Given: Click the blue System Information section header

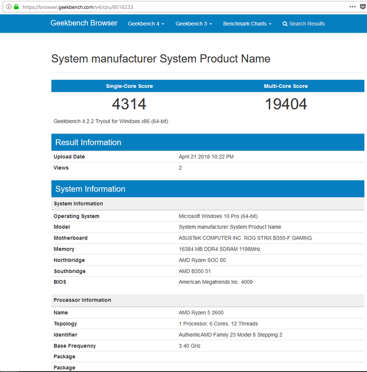Looking at the screenshot, I should [x=208, y=189].
